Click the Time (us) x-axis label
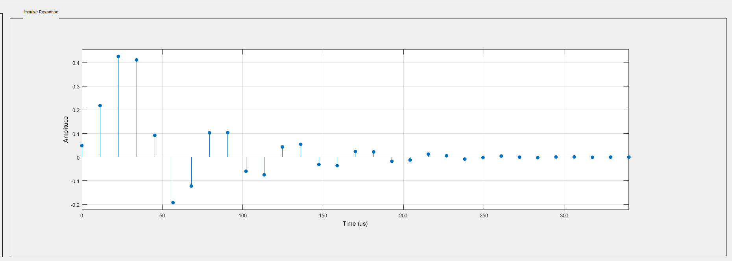 pyautogui.click(x=355, y=224)
